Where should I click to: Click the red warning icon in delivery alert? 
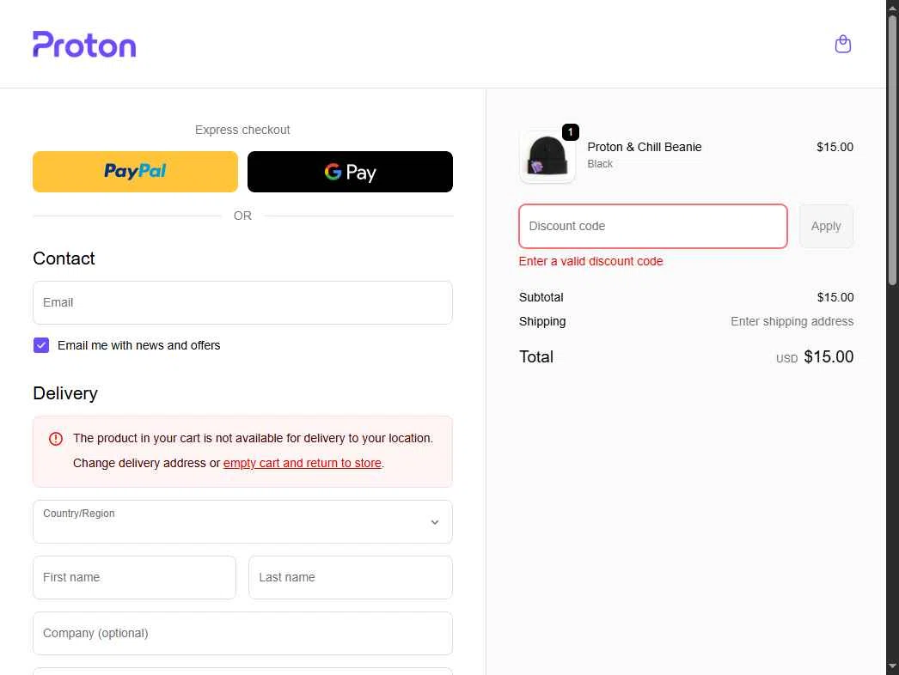(x=56, y=439)
